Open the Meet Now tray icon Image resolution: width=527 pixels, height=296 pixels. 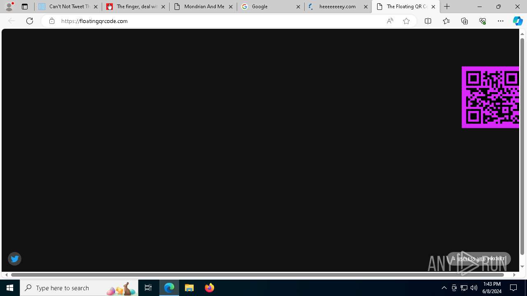(x=454, y=288)
